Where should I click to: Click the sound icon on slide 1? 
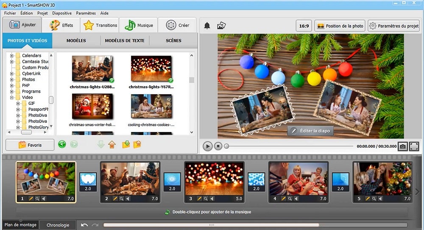pos(44,199)
